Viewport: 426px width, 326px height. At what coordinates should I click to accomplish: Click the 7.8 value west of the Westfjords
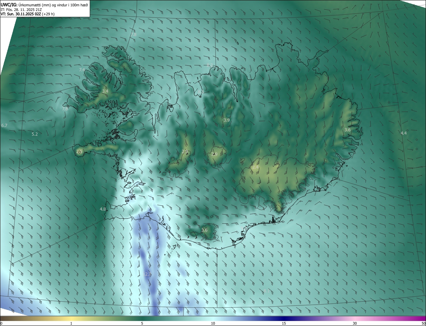pos(65,109)
